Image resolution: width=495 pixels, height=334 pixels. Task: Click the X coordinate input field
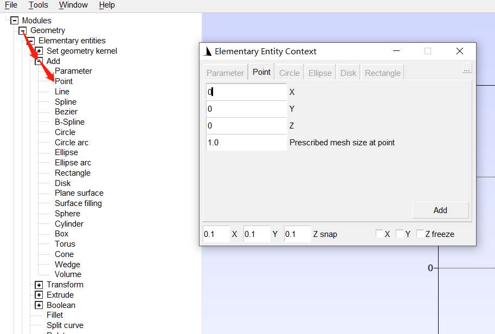(246, 92)
